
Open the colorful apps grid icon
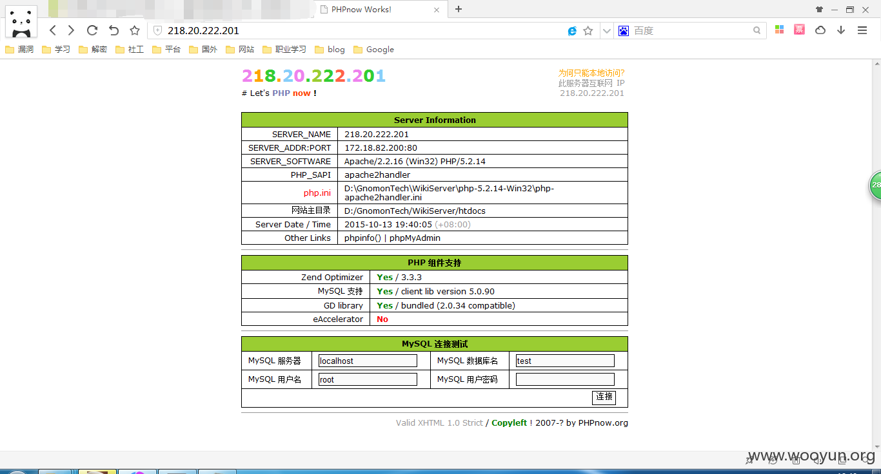tap(779, 30)
